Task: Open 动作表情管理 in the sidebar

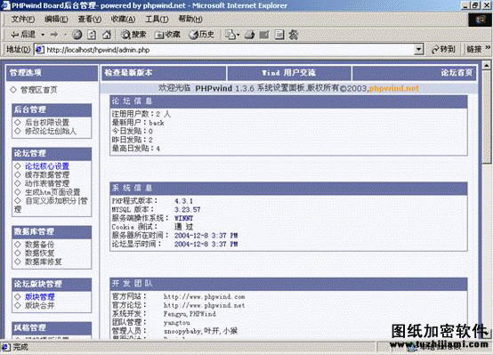Action: [47, 183]
